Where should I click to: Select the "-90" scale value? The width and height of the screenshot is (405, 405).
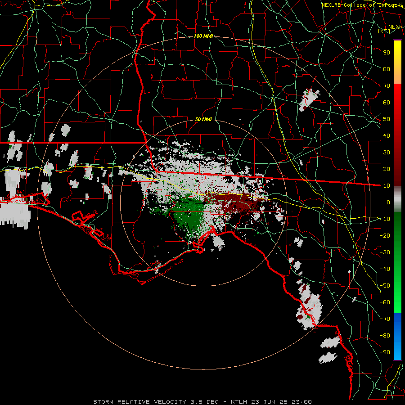pos(385,352)
